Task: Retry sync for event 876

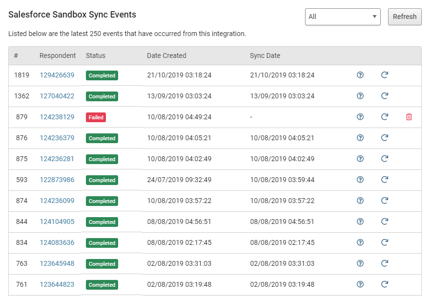Action: pos(385,138)
